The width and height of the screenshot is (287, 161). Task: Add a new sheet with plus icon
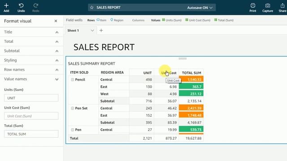pos(101,30)
